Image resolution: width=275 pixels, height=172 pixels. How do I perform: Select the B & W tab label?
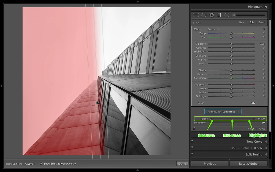[258, 148]
